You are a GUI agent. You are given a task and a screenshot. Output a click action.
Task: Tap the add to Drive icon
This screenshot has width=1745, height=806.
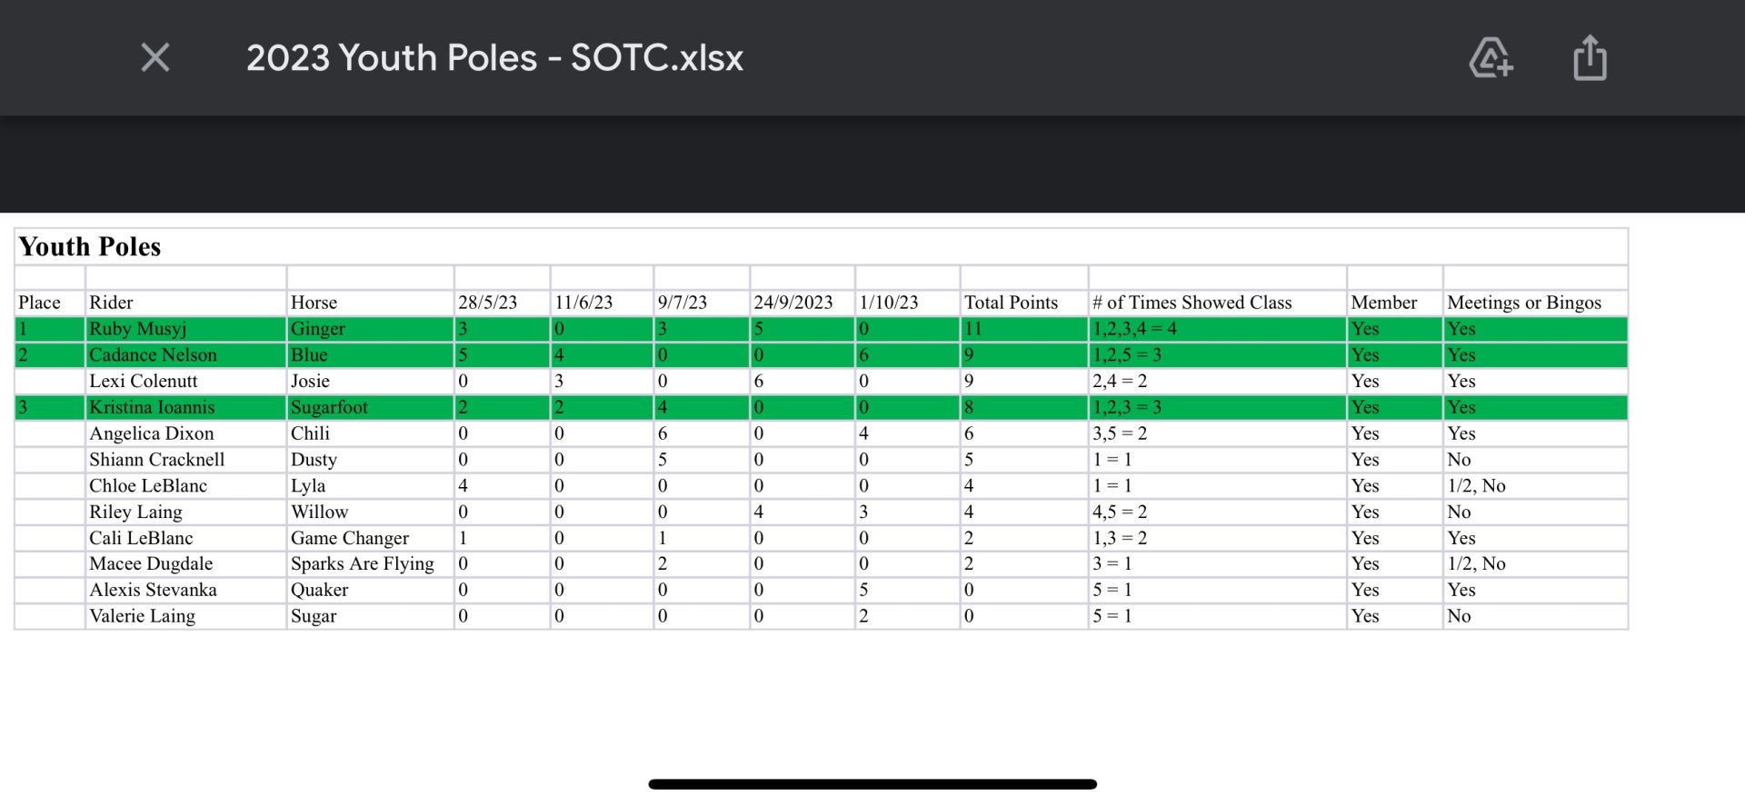coord(1491,57)
